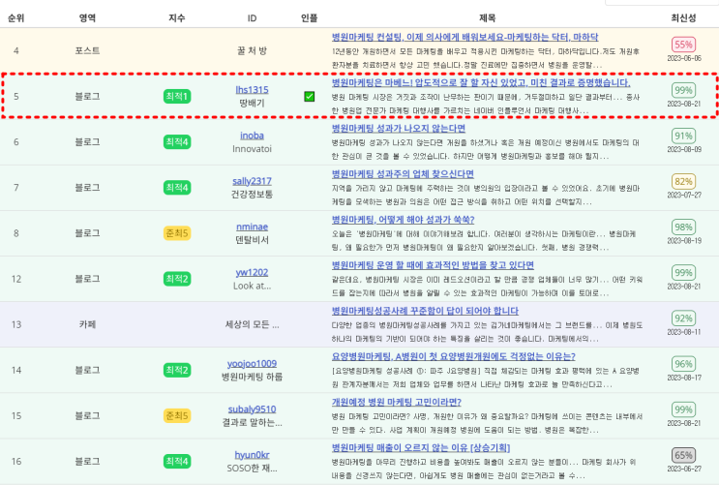
Task: Click the 최신성 column header
Action: (x=683, y=17)
